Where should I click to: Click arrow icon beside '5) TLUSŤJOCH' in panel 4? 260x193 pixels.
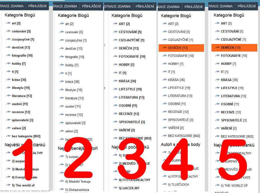(x=164, y=185)
